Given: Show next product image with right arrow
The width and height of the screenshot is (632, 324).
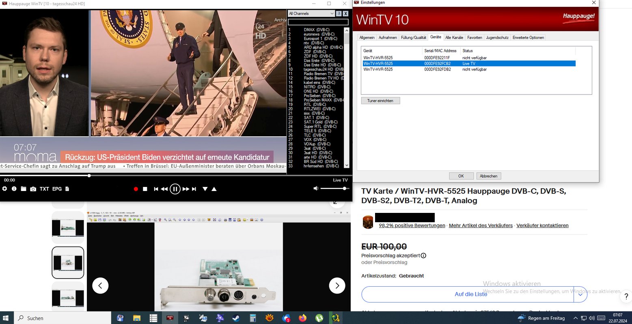Looking at the screenshot, I should pyautogui.click(x=337, y=285).
